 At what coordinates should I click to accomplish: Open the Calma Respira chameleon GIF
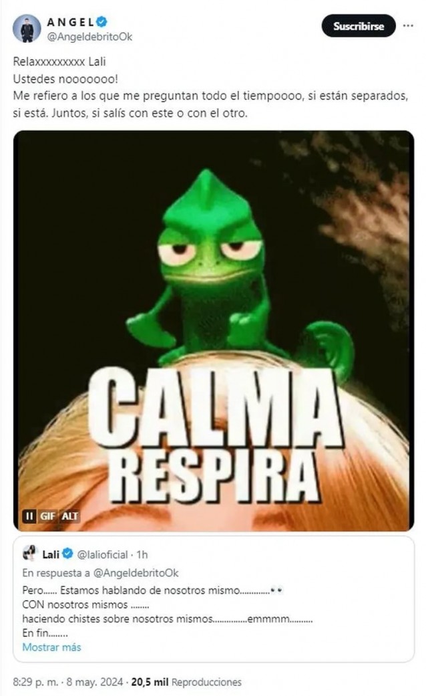point(214,330)
